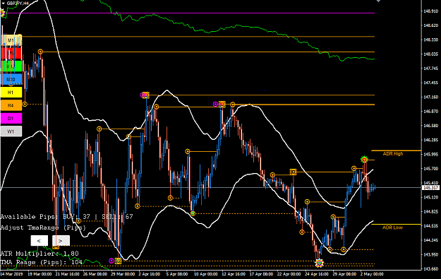The image size is (441, 279).
Task: Click the 145.700 price axis label
Action: (x=430, y=169)
